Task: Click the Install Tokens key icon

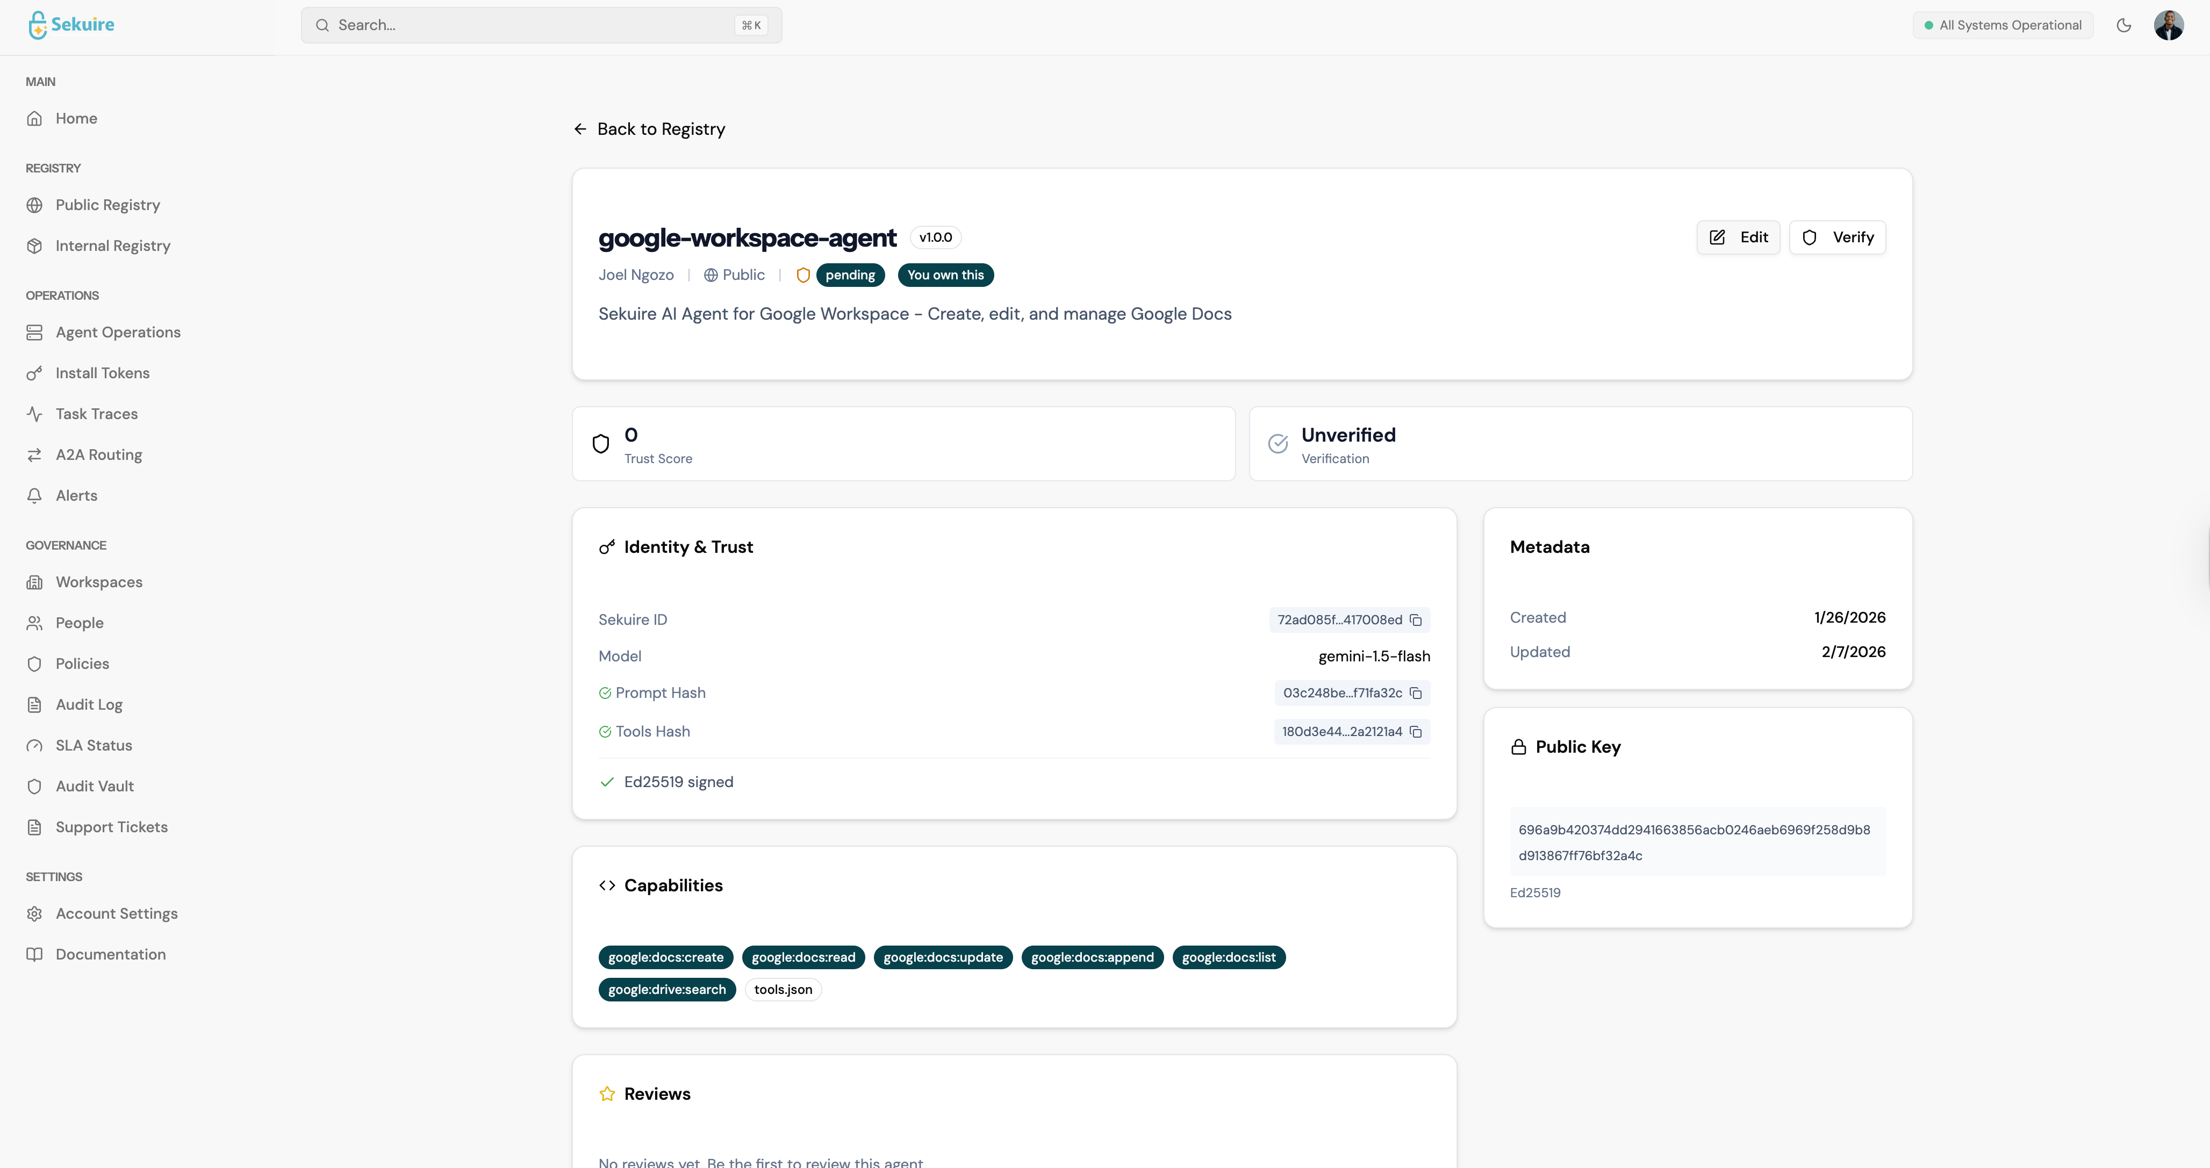Action: coord(34,373)
